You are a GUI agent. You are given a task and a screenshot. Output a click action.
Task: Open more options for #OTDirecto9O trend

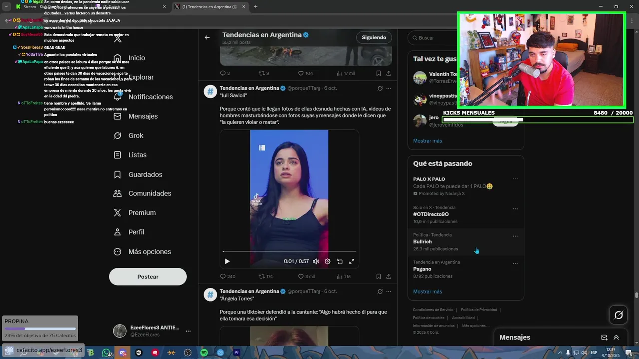515,209
